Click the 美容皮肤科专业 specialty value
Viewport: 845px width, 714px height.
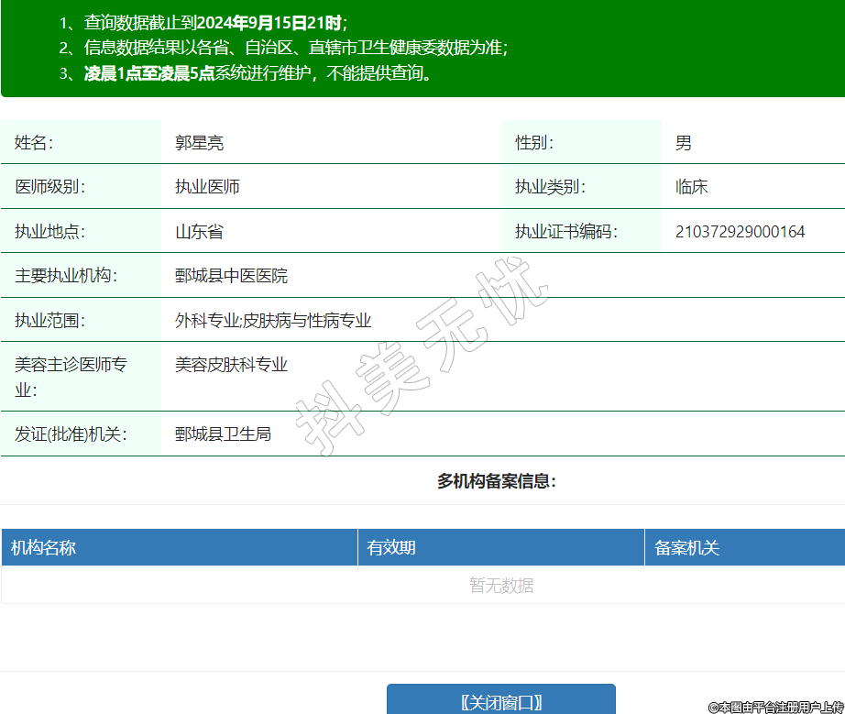click(x=232, y=365)
